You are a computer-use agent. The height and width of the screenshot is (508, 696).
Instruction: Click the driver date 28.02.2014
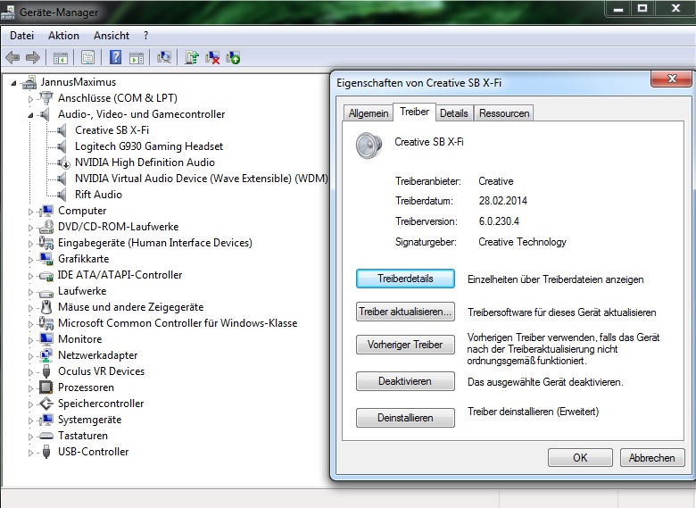[503, 201]
